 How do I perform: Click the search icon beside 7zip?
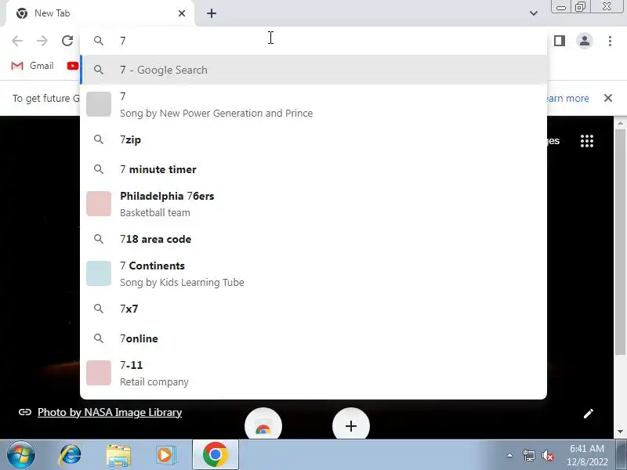pos(99,139)
